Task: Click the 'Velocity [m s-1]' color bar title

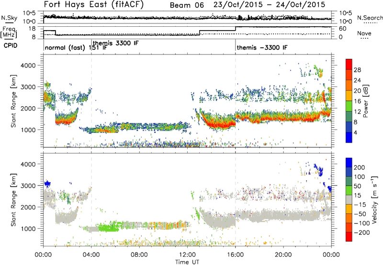Action: 374,199
